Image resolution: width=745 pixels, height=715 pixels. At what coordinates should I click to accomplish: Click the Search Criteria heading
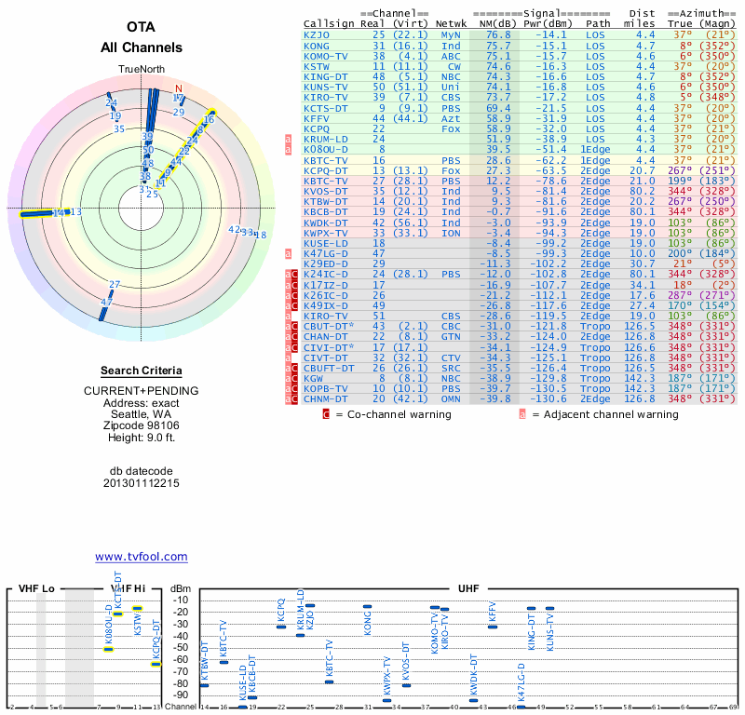(142, 371)
